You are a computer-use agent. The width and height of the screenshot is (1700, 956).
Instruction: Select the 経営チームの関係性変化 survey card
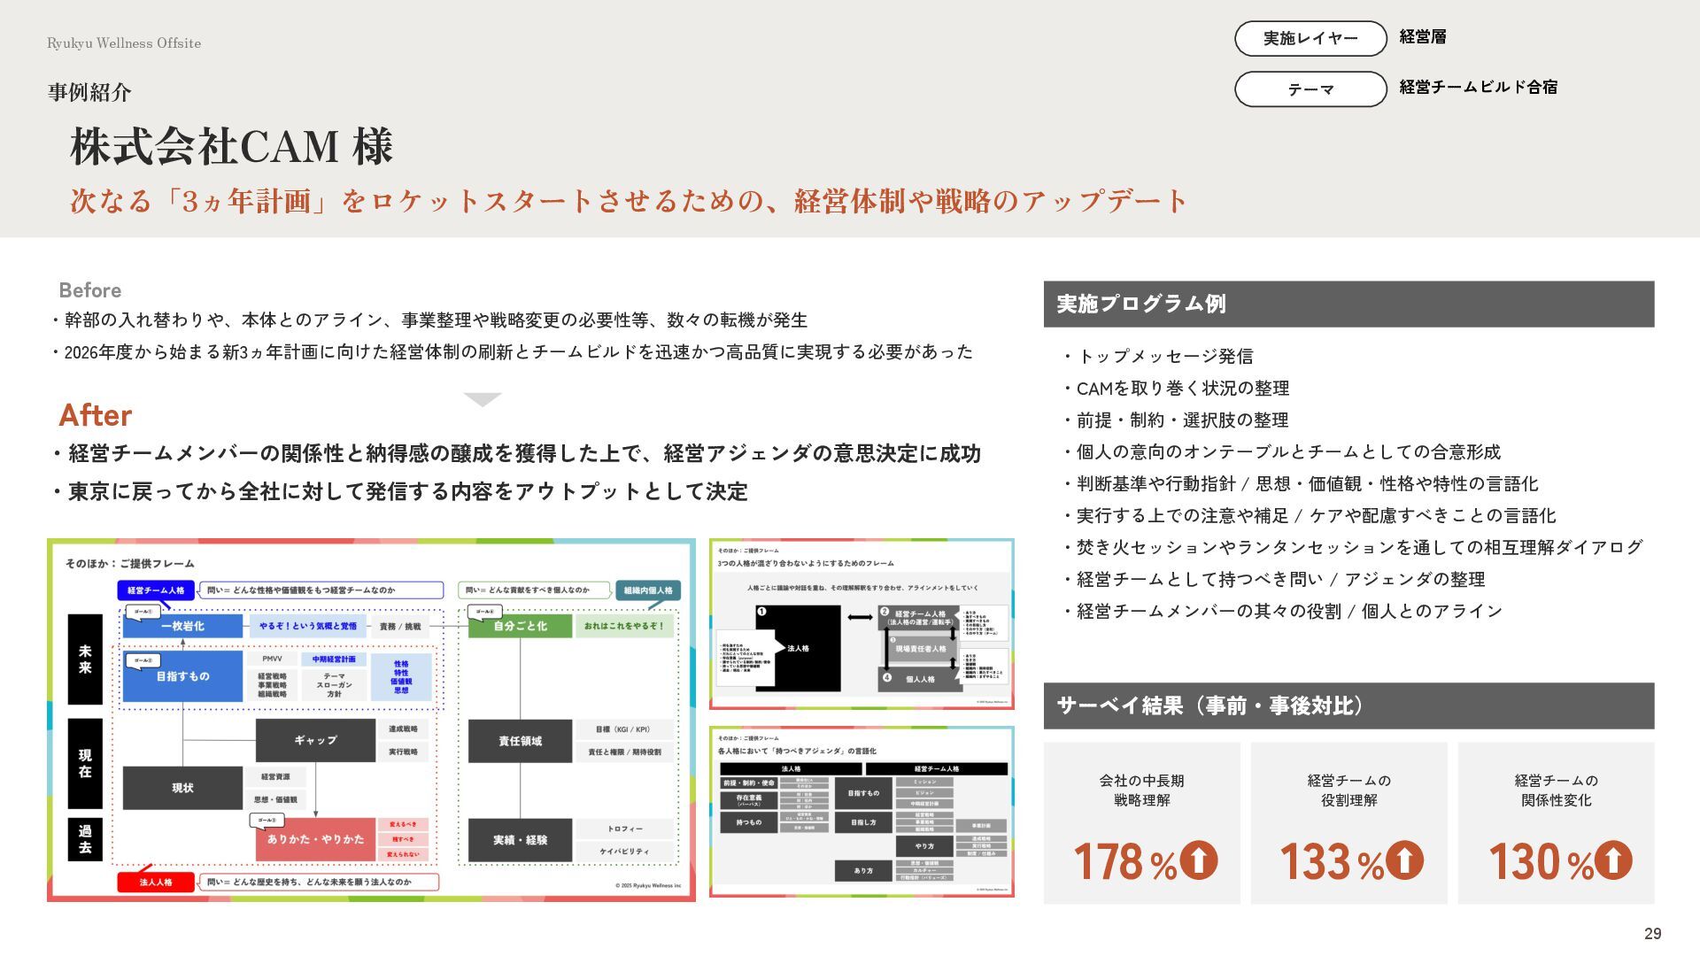[x=1556, y=822]
